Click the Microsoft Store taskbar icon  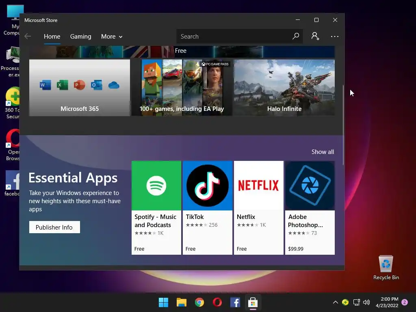click(x=253, y=302)
